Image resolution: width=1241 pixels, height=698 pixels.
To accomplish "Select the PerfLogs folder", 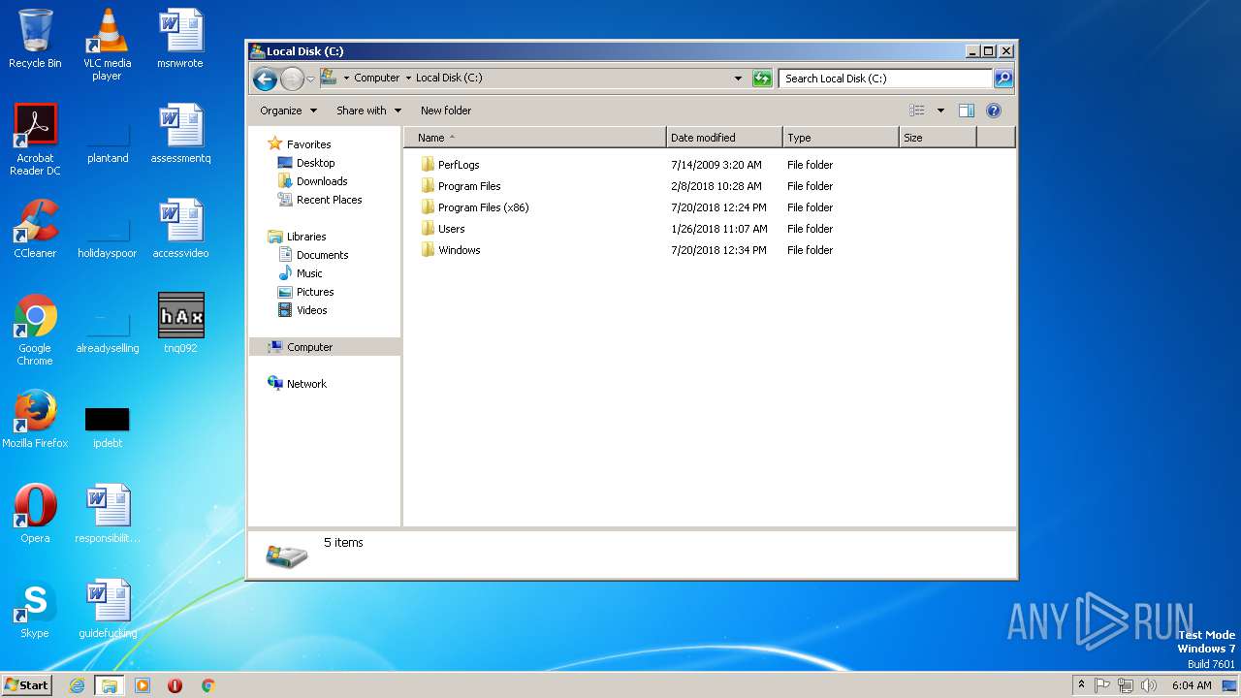I will pyautogui.click(x=459, y=165).
